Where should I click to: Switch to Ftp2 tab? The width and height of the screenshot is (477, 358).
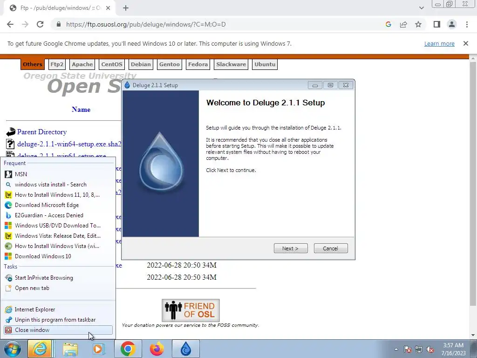click(57, 64)
